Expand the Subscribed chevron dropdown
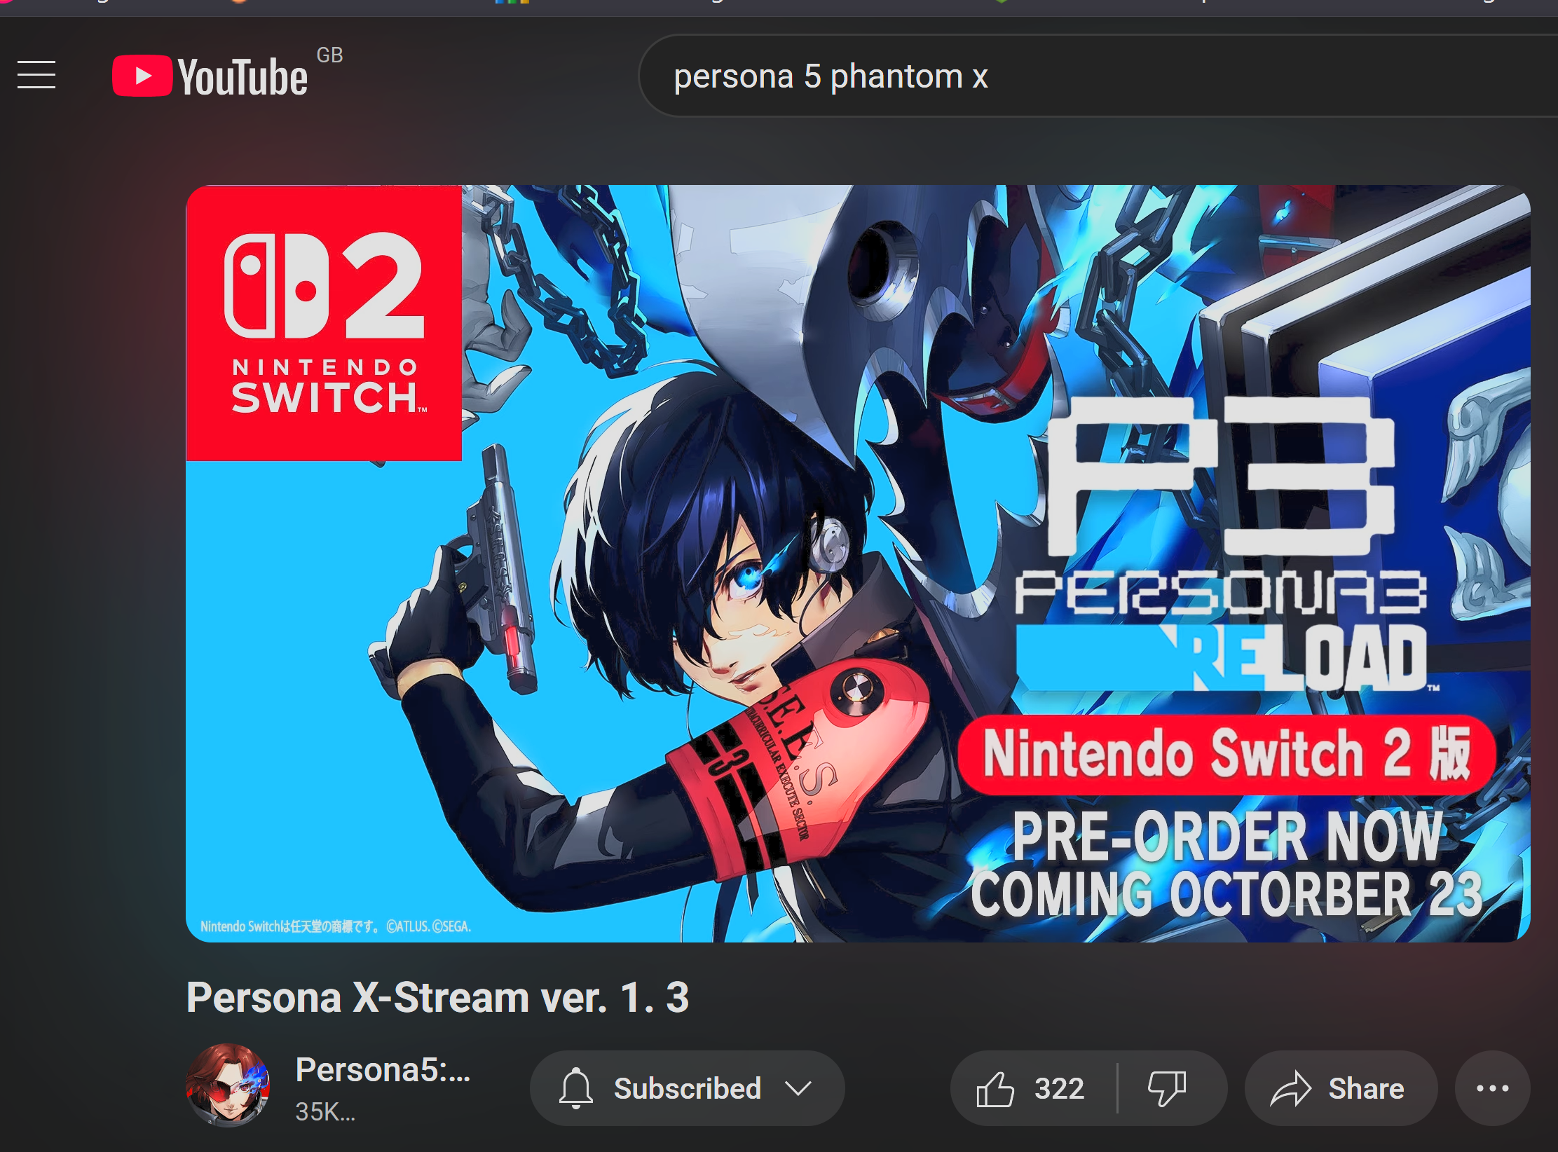This screenshot has width=1558, height=1152. coord(798,1088)
